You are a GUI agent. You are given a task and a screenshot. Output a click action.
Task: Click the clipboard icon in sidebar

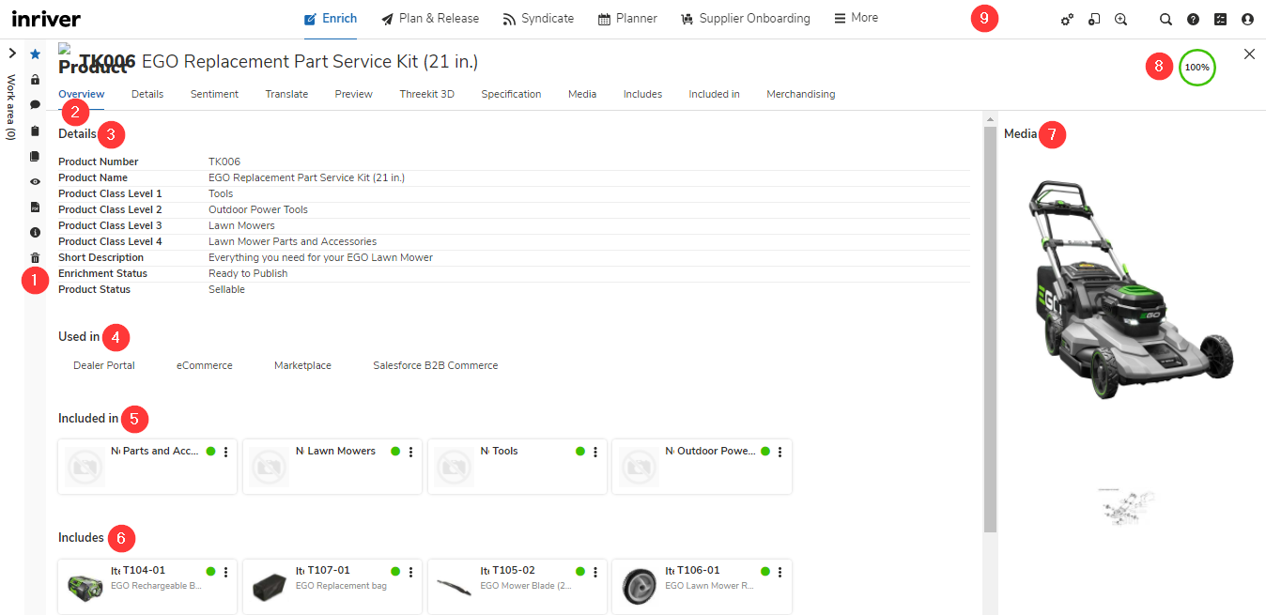(35, 131)
